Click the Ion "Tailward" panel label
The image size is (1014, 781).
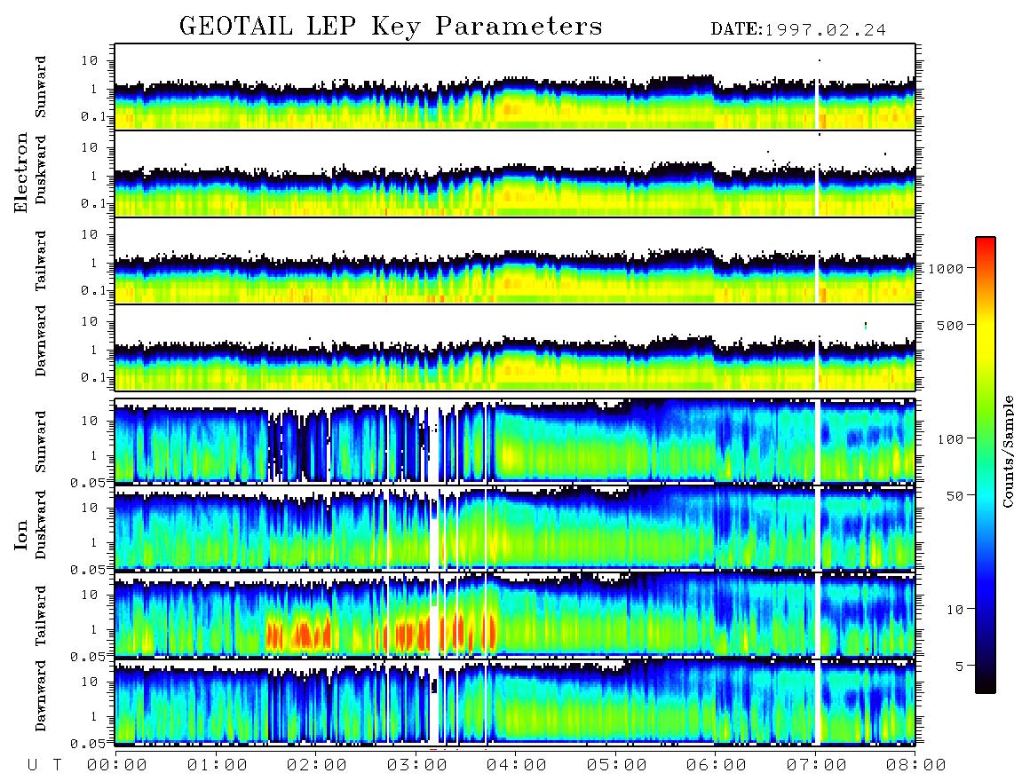coord(41,616)
